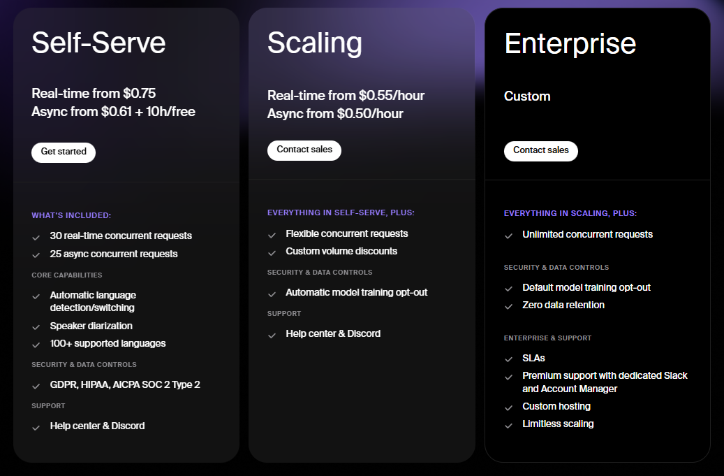Select the Enterprise plan heading

point(570,44)
